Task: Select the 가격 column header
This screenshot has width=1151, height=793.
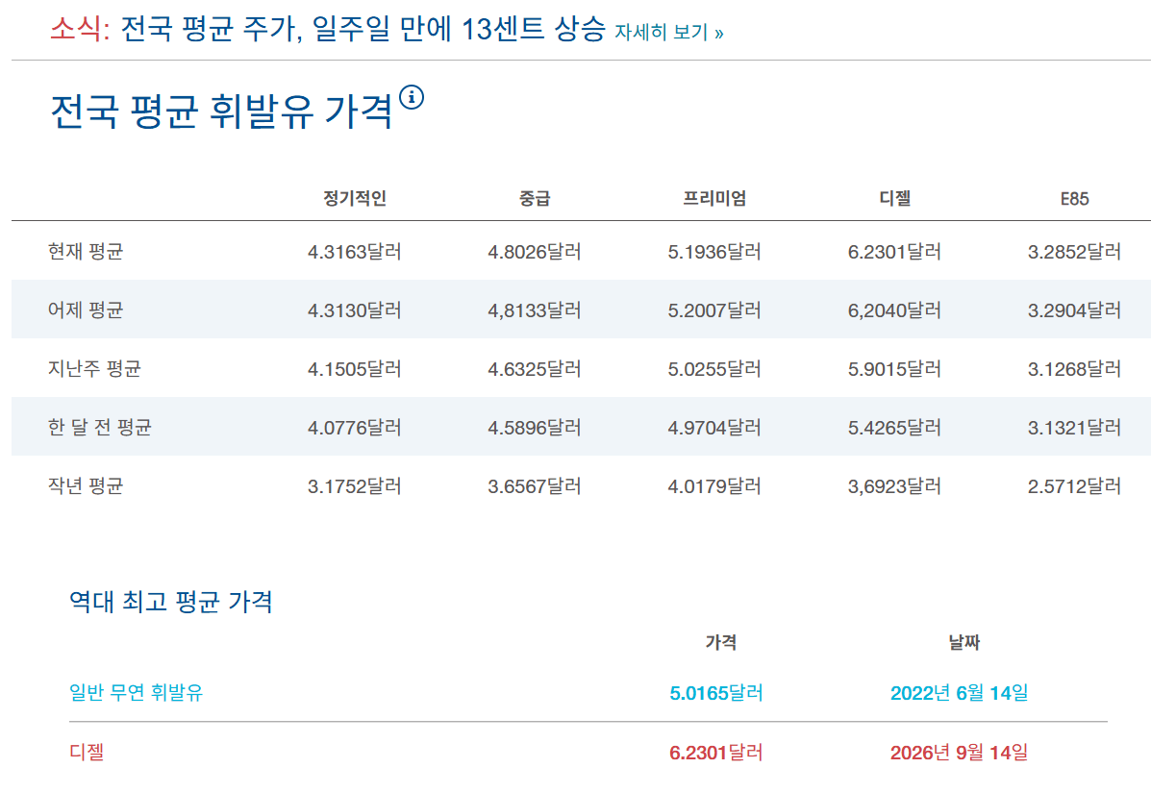Action: 721,643
